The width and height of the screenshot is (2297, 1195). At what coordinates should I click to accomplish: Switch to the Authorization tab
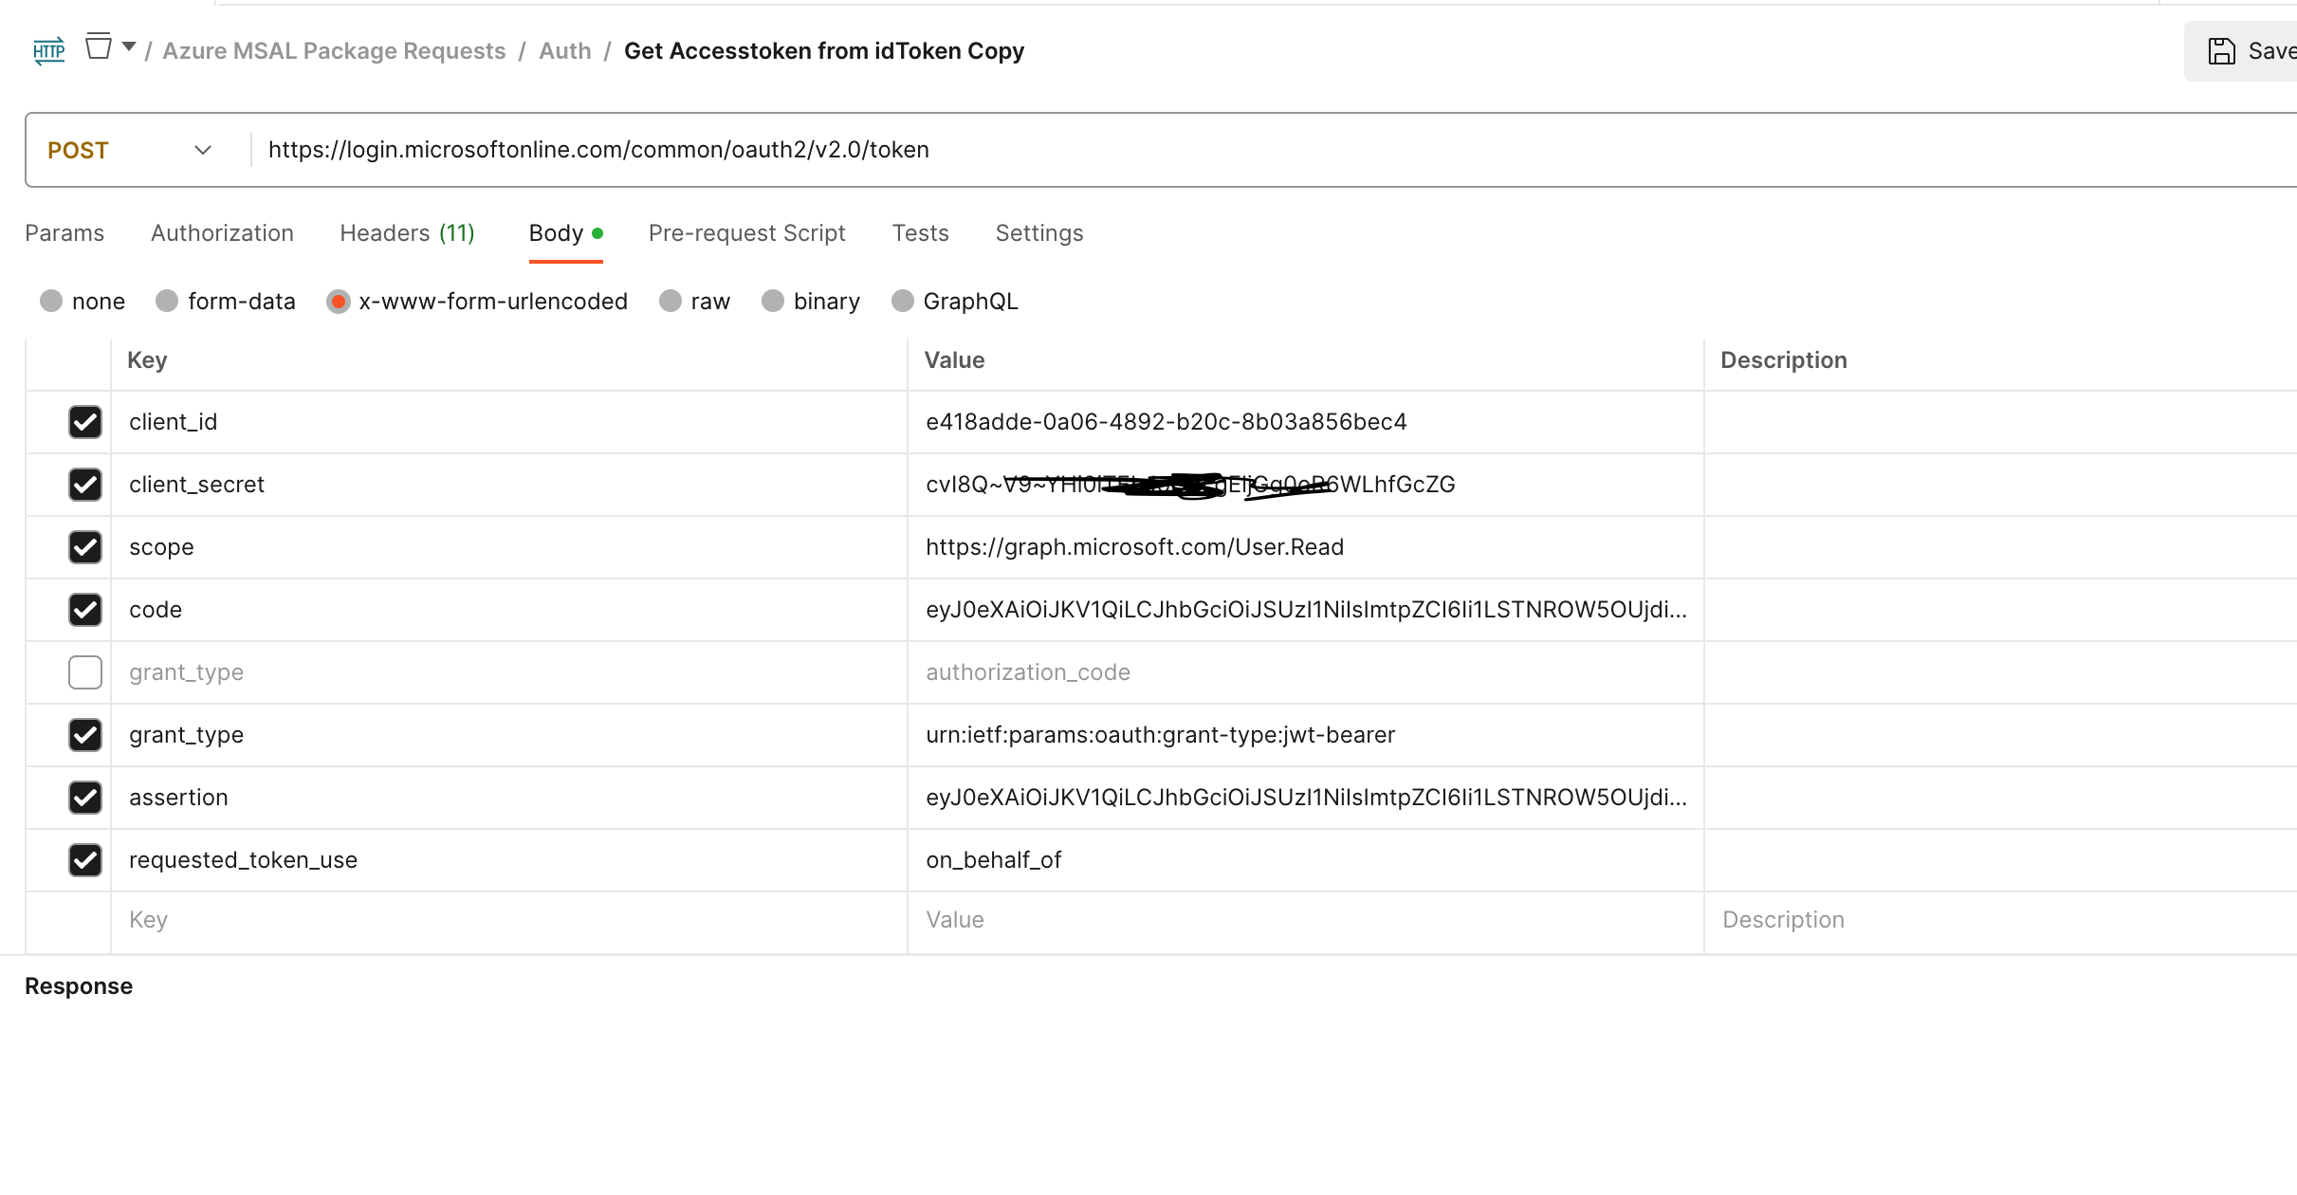[222, 232]
